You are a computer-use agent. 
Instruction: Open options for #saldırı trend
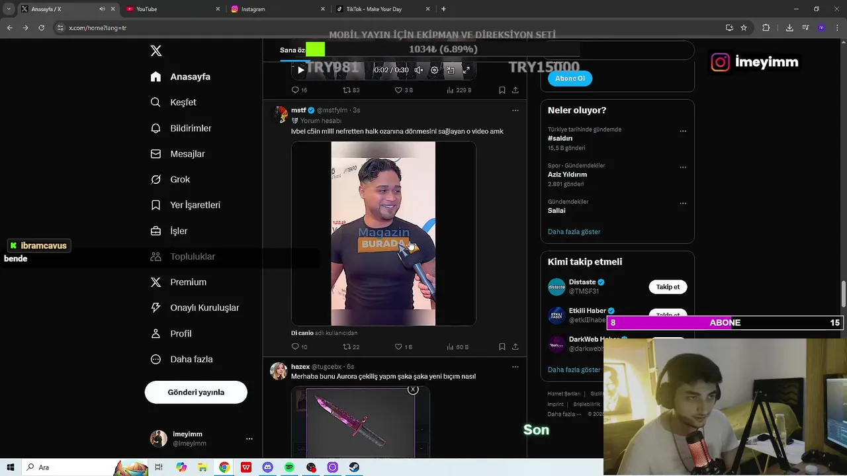[683, 131]
